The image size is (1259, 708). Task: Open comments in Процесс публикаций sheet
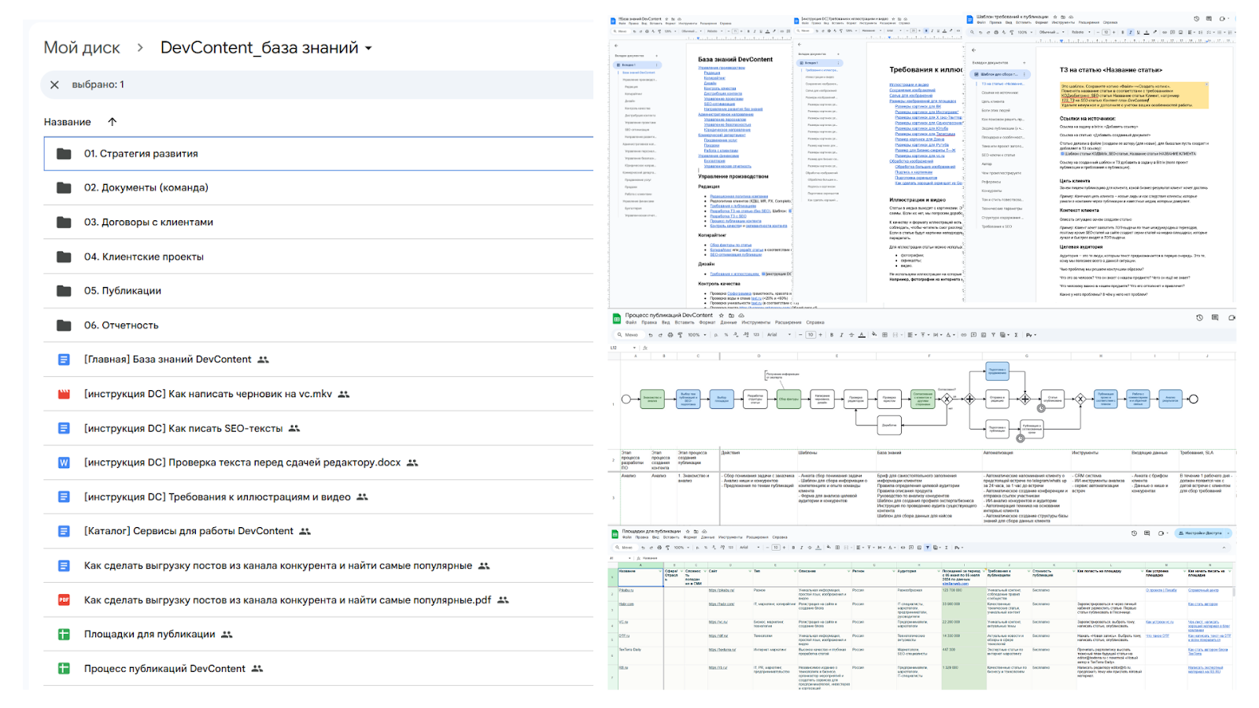pos(1215,318)
